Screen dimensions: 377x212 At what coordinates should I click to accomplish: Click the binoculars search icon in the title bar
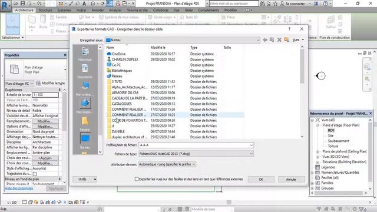pyautogui.click(x=262, y=4)
